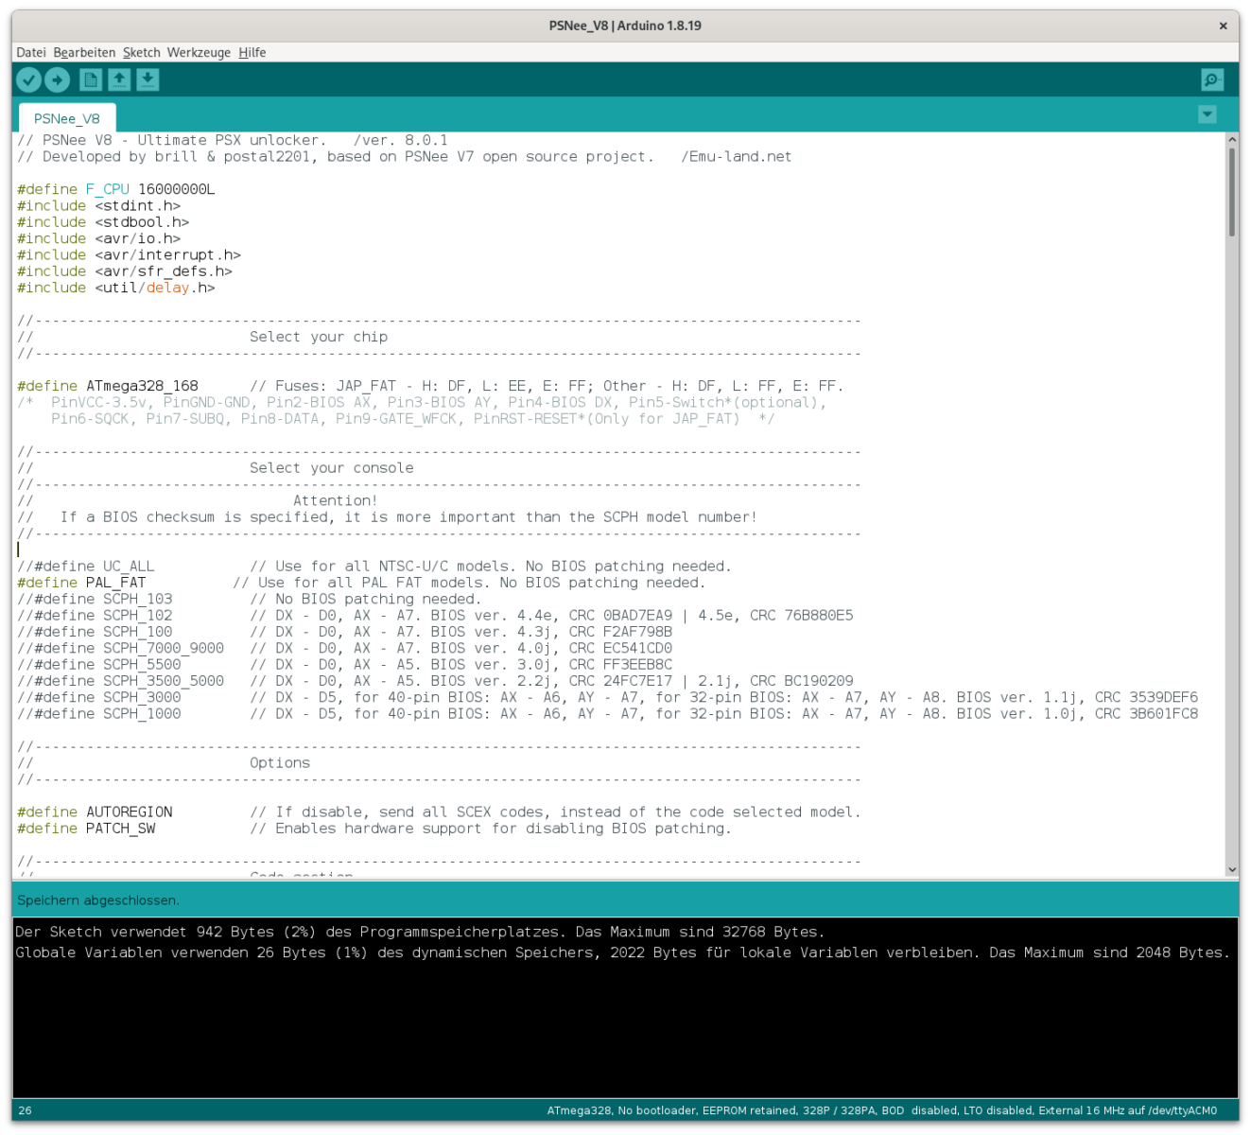Create a new sketch with the New icon

tap(91, 80)
